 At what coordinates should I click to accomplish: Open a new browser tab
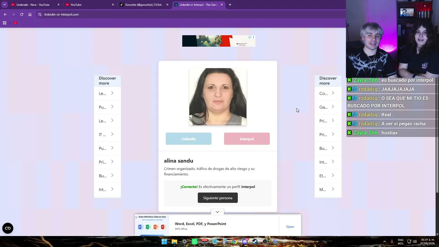tap(230, 5)
